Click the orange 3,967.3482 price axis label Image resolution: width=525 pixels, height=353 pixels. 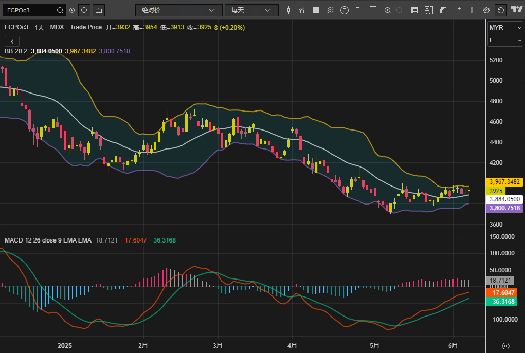point(504,182)
